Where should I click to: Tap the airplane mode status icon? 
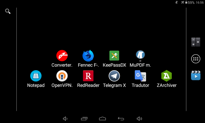(x=182, y=2)
